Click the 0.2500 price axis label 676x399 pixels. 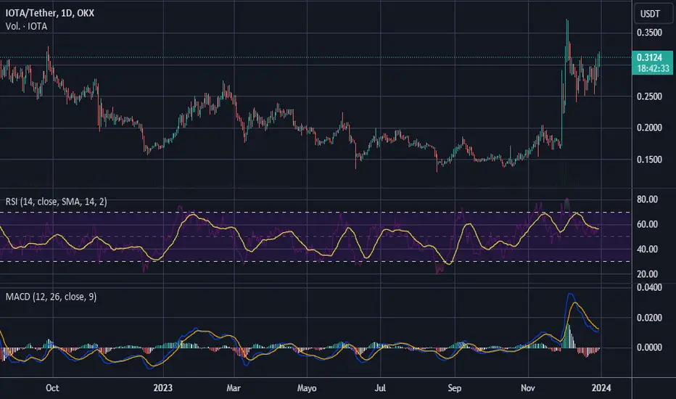pyautogui.click(x=649, y=96)
